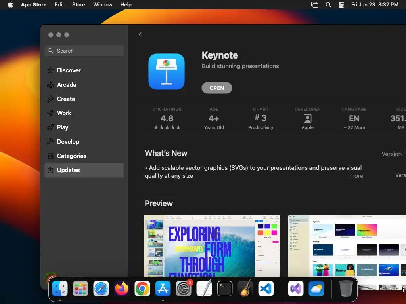
Task: Select Arcade in the sidebar
Action: [84, 85]
